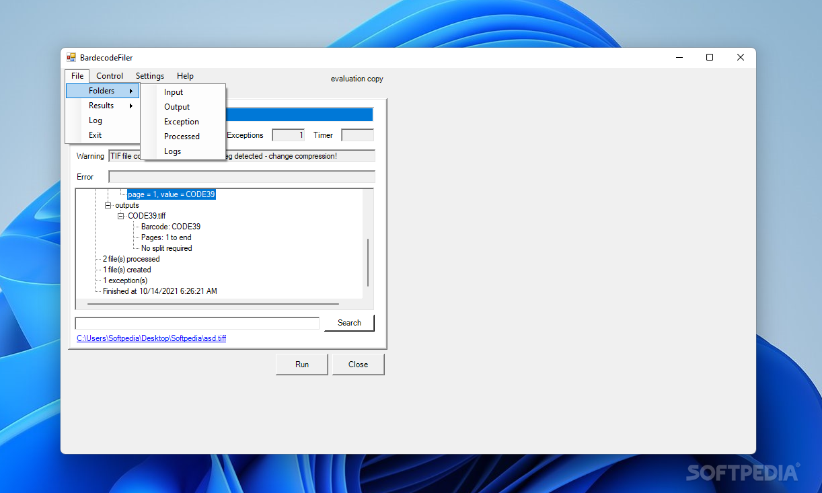Image resolution: width=822 pixels, height=493 pixels.
Task: Open the Help menu
Action: pyautogui.click(x=185, y=76)
